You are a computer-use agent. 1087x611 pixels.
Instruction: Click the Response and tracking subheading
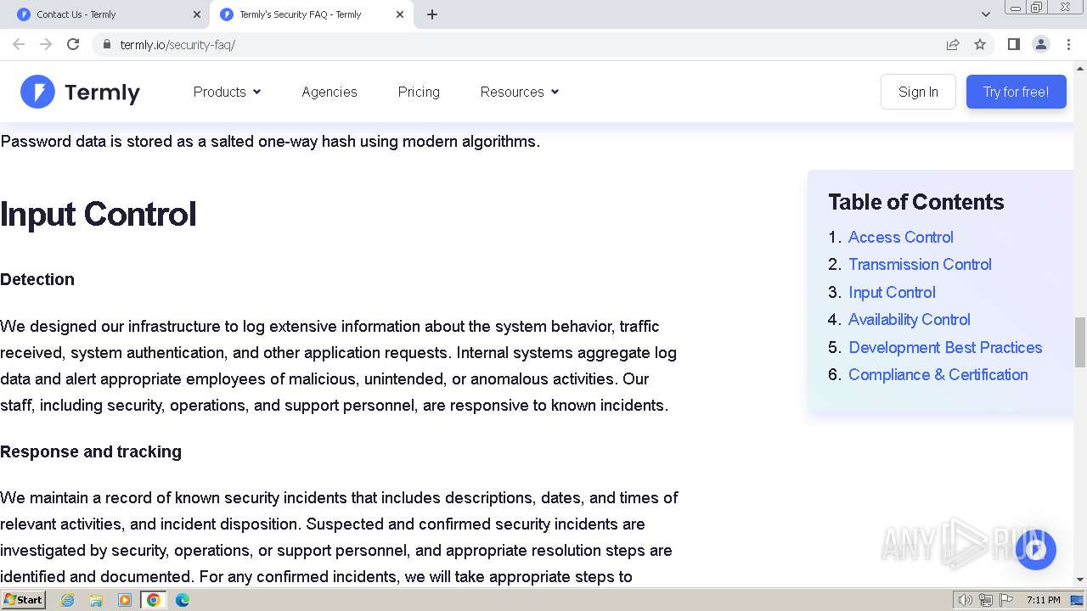click(91, 451)
